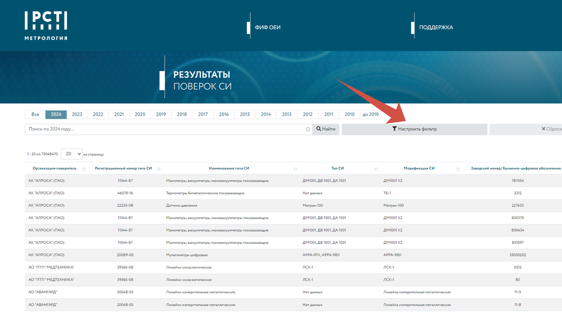Click the Наименование типа СИ column header
The width and height of the screenshot is (562, 312).
coord(229,168)
